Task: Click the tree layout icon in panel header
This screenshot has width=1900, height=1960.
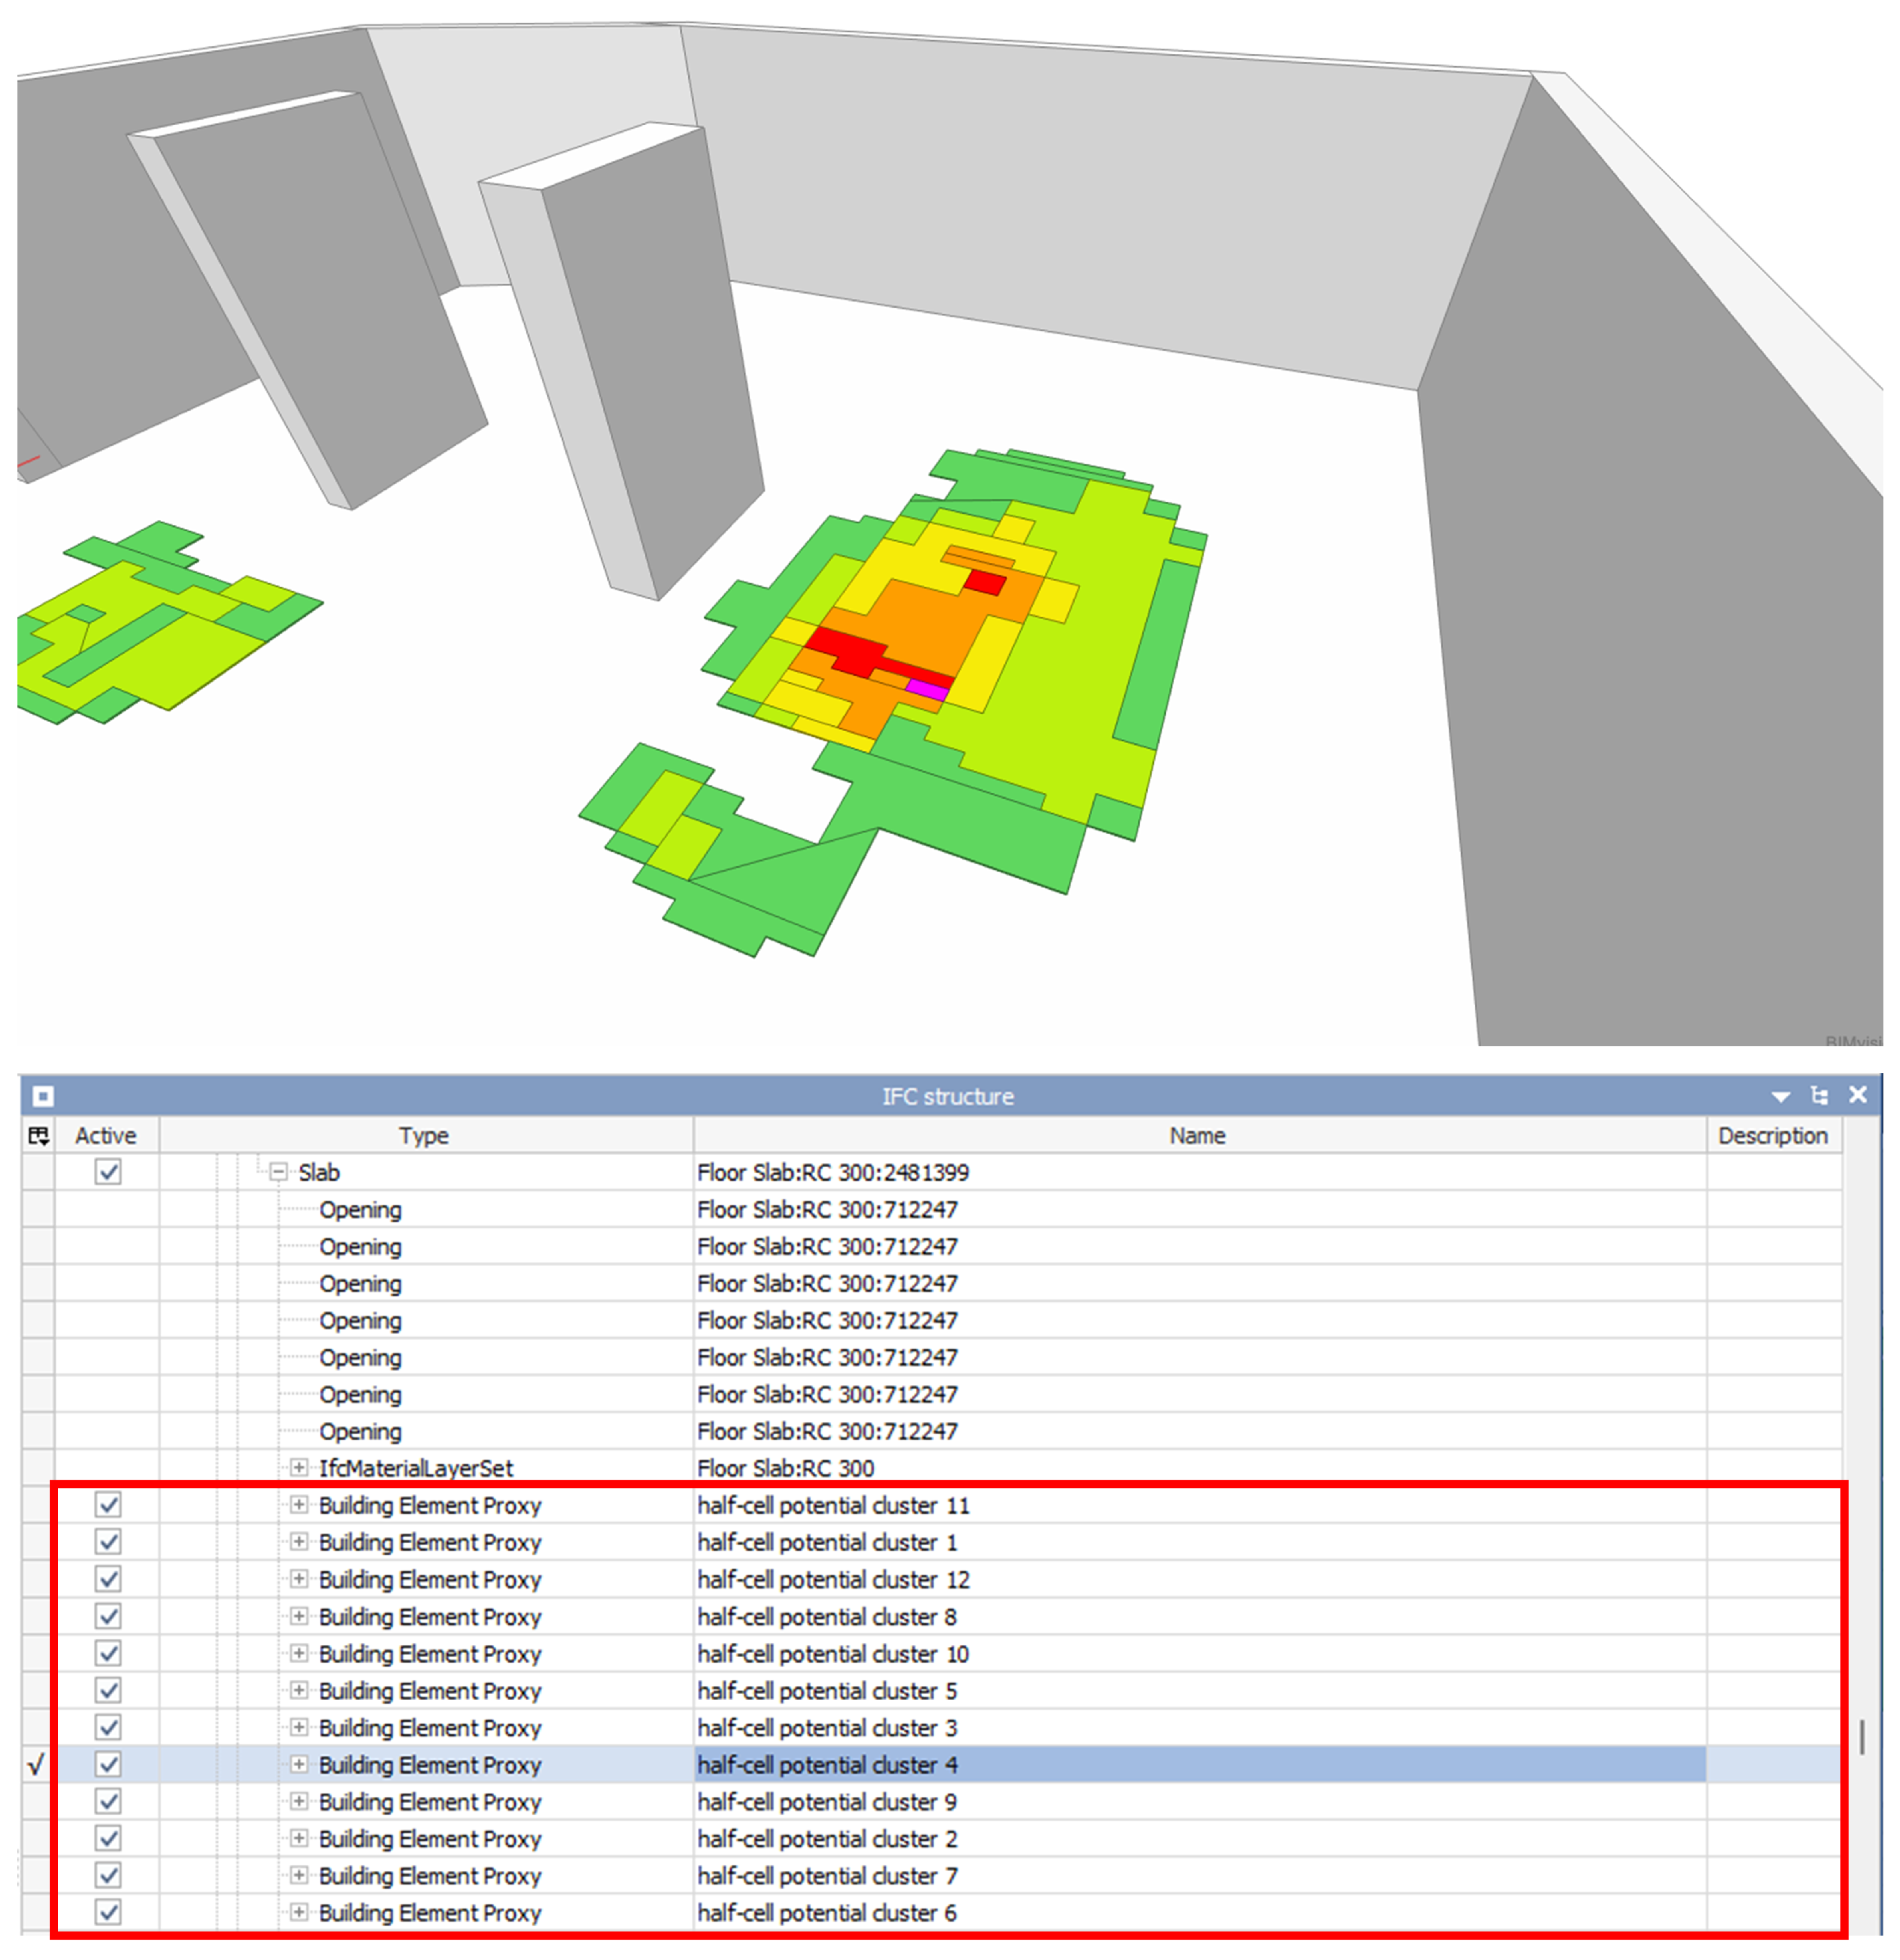Action: click(1820, 1096)
